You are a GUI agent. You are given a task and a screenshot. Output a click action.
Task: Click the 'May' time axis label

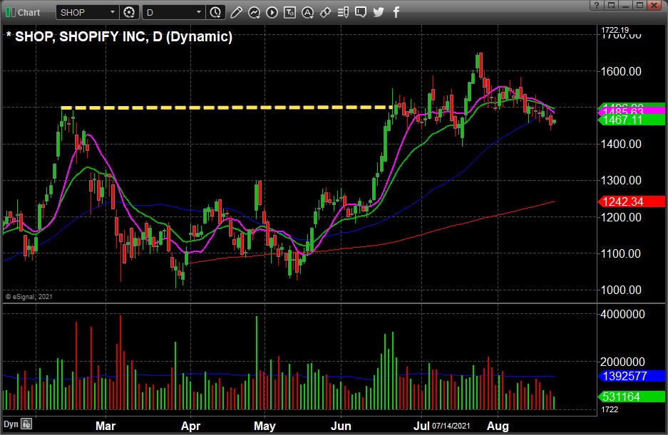[x=264, y=426]
